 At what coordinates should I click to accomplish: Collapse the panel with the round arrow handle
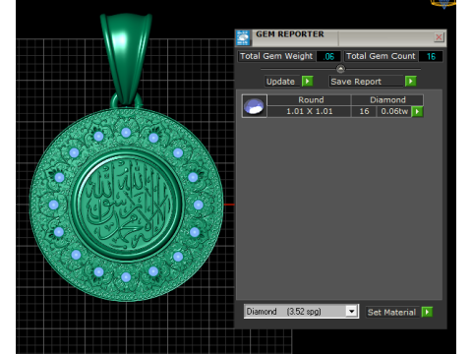tap(340, 69)
